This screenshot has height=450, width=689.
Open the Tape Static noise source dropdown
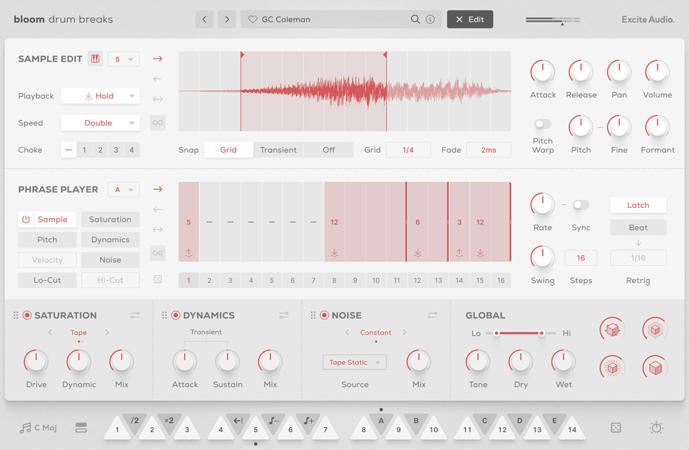(x=354, y=362)
